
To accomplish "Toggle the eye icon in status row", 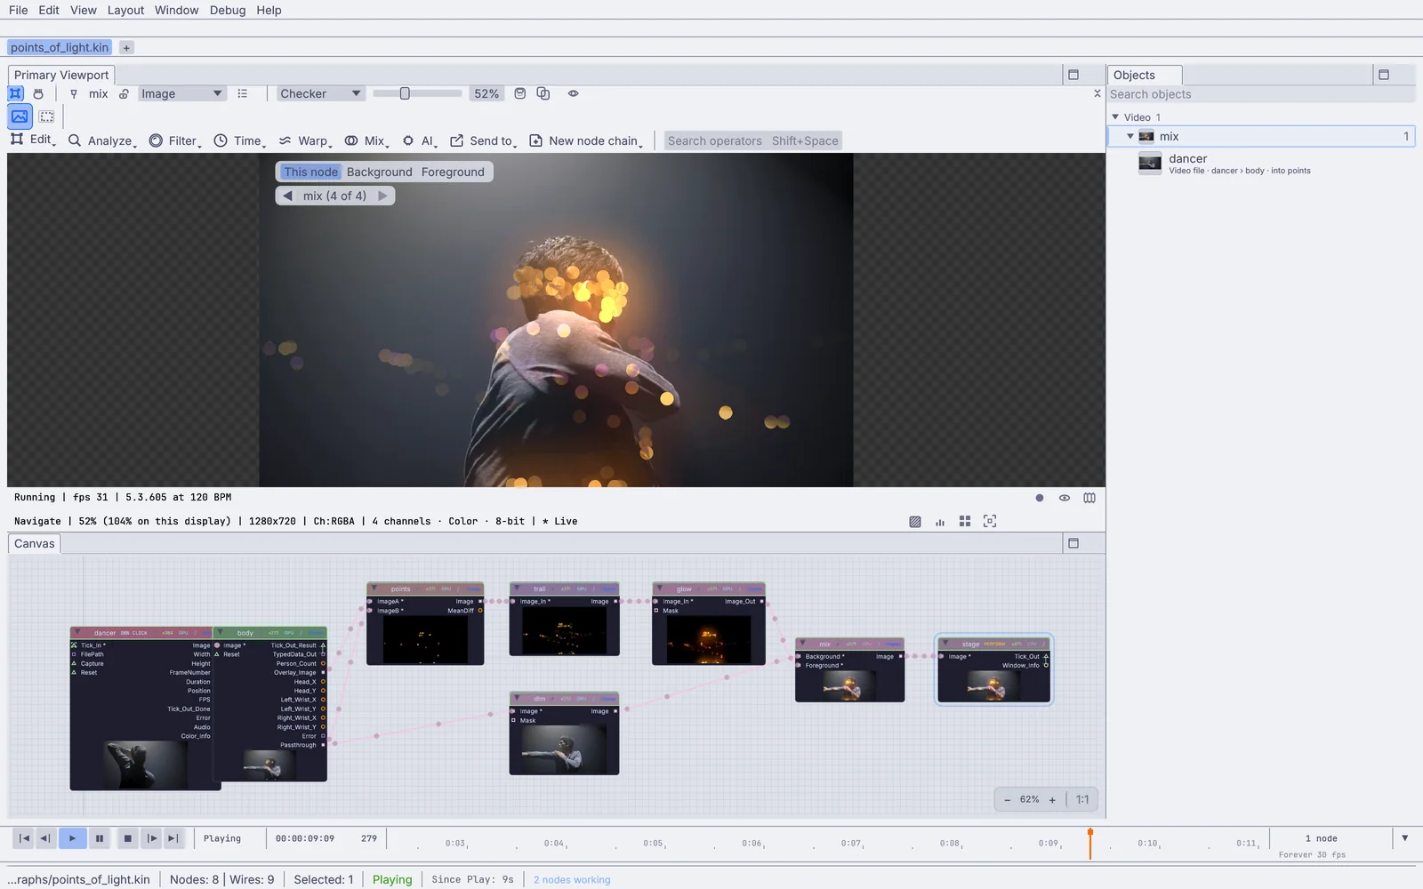I will point(1065,498).
